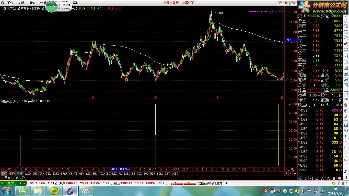Select the CCI indicator tab
Screen dimensions: 349x196
pyautogui.click(x=139, y=174)
